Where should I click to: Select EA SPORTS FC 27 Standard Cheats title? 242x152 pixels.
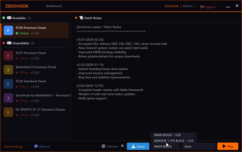coord(40,110)
